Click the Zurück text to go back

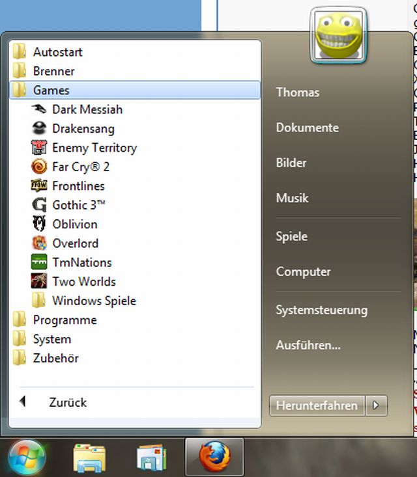[68, 402]
